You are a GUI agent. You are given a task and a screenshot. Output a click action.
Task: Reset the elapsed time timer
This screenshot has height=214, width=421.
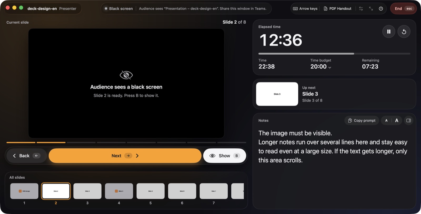[x=404, y=32]
